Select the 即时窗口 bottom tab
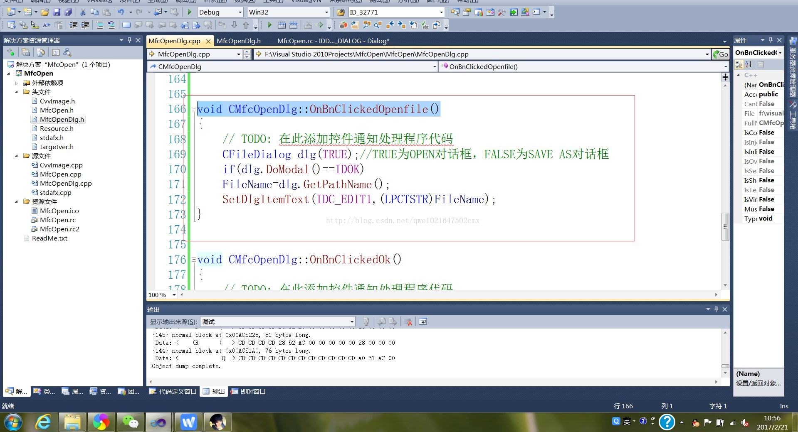The height and width of the screenshot is (432, 798). pos(249,391)
